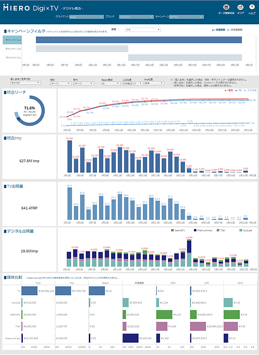Viewport: 259px width, 355px height.
Task: Click the AbemaTV green legend swatch
Action: coord(172,231)
